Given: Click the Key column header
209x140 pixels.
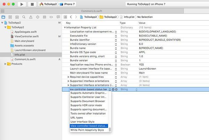Looking at the screenshot, I should 68,23.
